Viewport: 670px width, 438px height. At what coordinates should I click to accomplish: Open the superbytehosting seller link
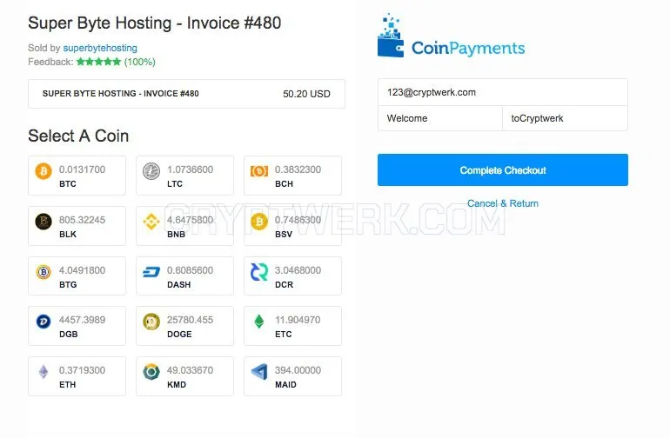tap(100, 48)
